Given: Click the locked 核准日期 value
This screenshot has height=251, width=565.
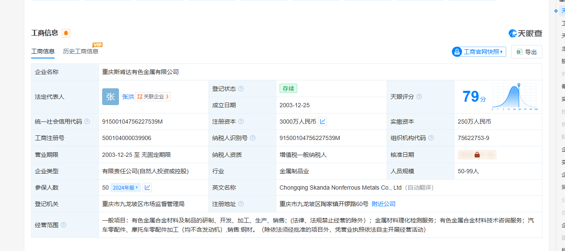Looking at the screenshot, I should (477, 155).
